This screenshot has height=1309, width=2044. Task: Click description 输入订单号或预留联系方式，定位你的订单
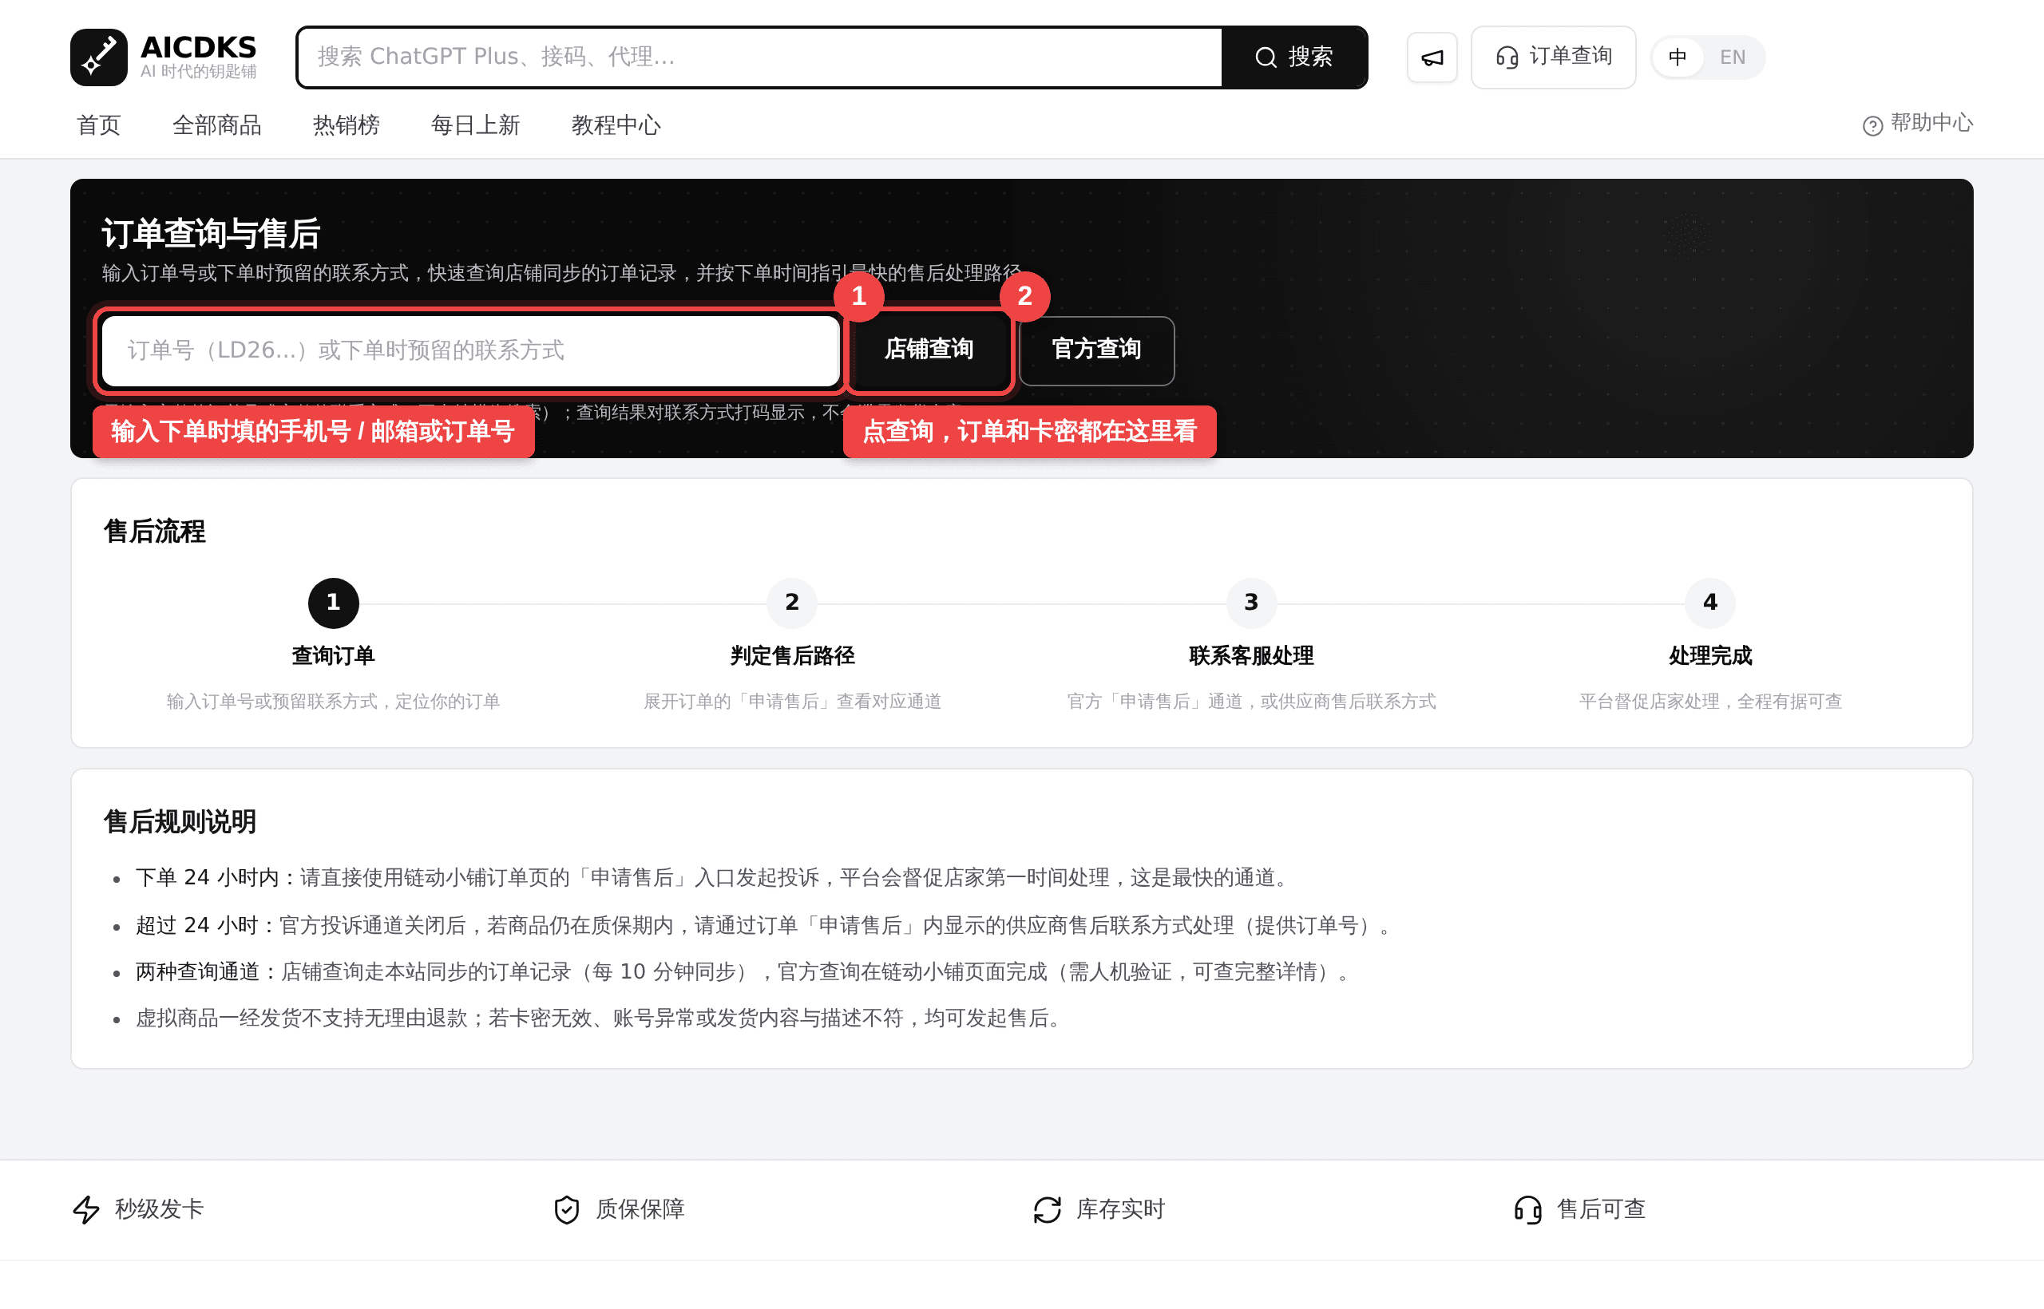point(333,702)
